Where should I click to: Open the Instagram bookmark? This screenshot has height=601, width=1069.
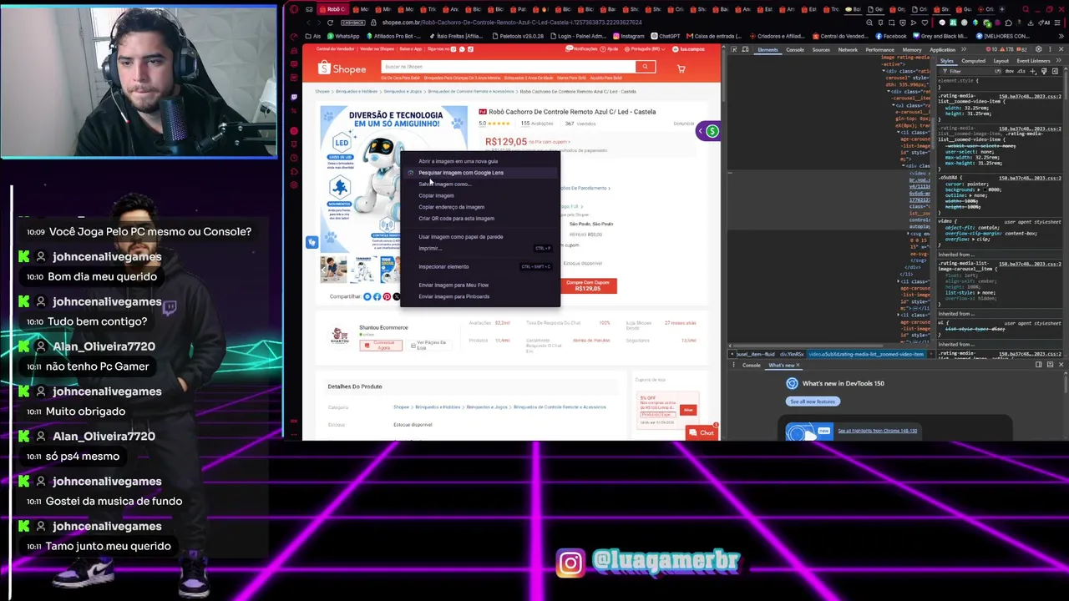pyautogui.click(x=629, y=36)
